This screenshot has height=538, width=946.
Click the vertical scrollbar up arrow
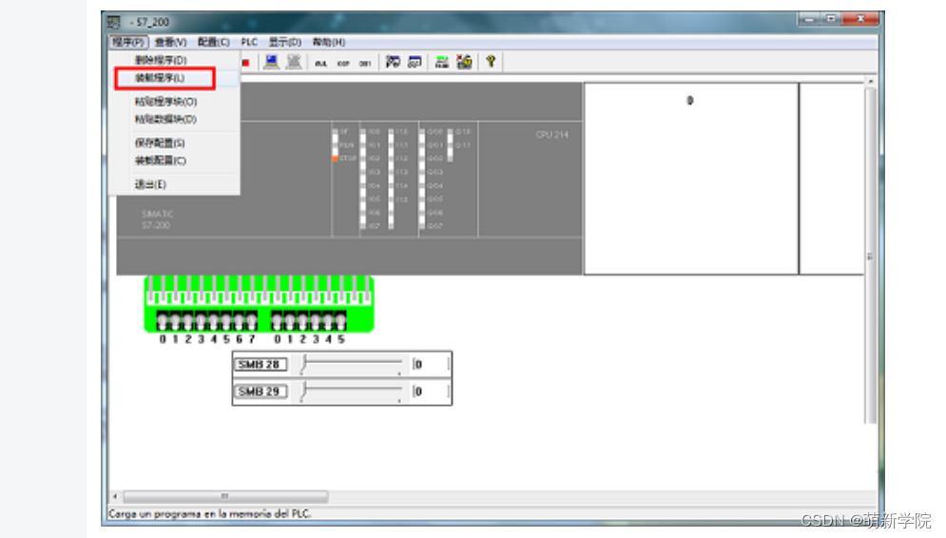pyautogui.click(x=870, y=81)
